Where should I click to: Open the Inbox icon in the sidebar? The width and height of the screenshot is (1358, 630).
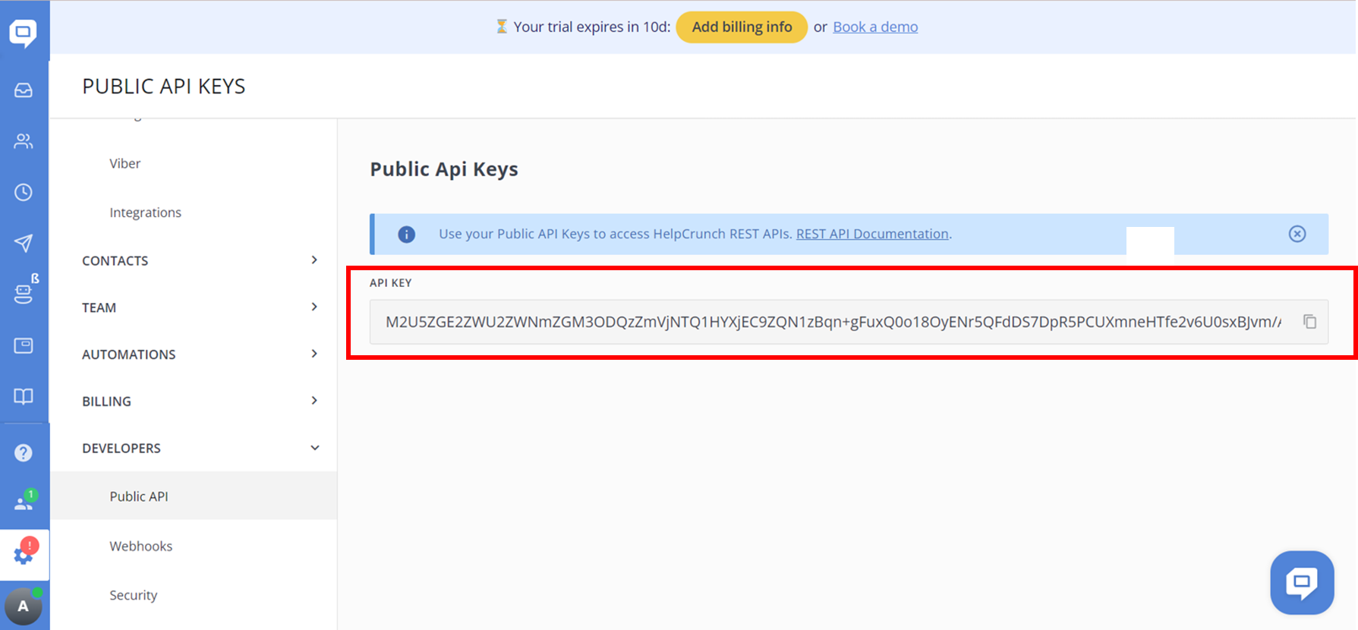[x=24, y=90]
